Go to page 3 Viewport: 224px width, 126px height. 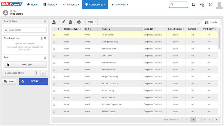click(x=204, y=120)
